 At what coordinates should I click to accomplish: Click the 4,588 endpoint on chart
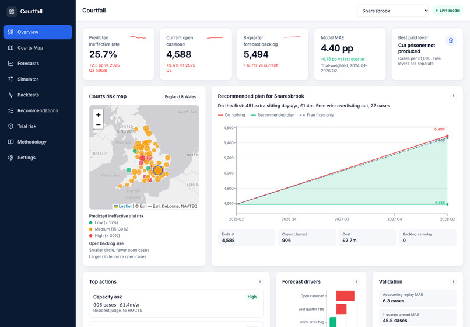pyautogui.click(x=447, y=204)
